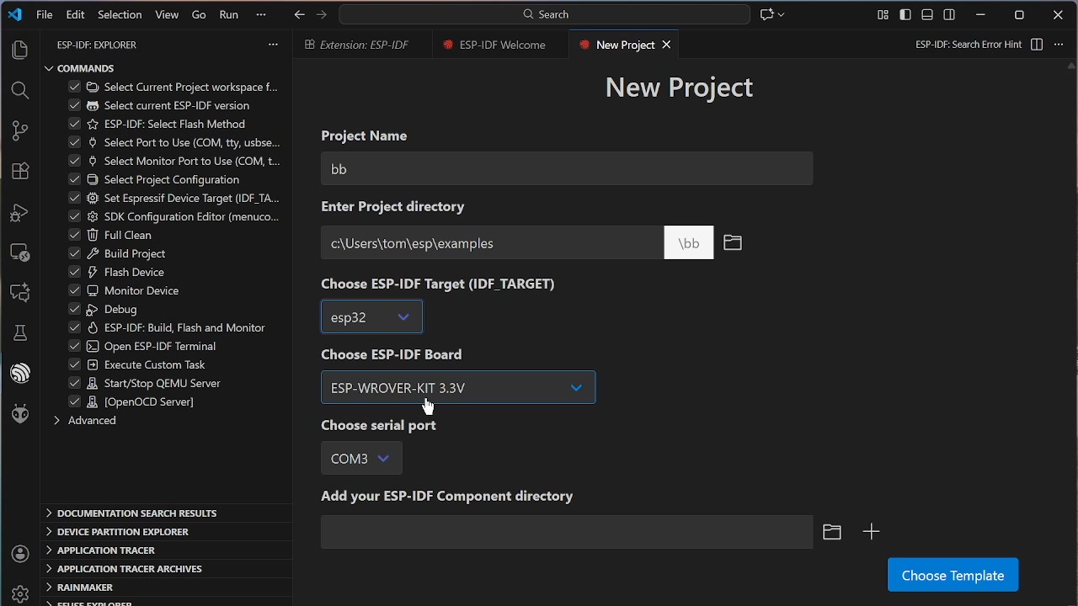Screen dimensions: 1078x606
Task: Uncheck the Monitor Device checkbox
Action: 74,290
